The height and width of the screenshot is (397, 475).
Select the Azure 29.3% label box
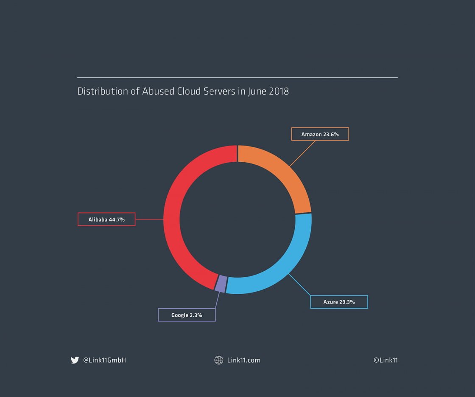click(x=339, y=301)
